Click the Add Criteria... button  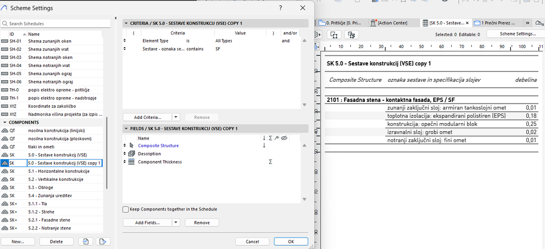[x=148, y=117]
